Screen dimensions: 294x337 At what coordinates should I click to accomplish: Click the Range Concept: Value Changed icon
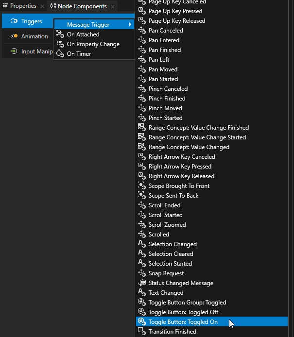[x=142, y=147]
